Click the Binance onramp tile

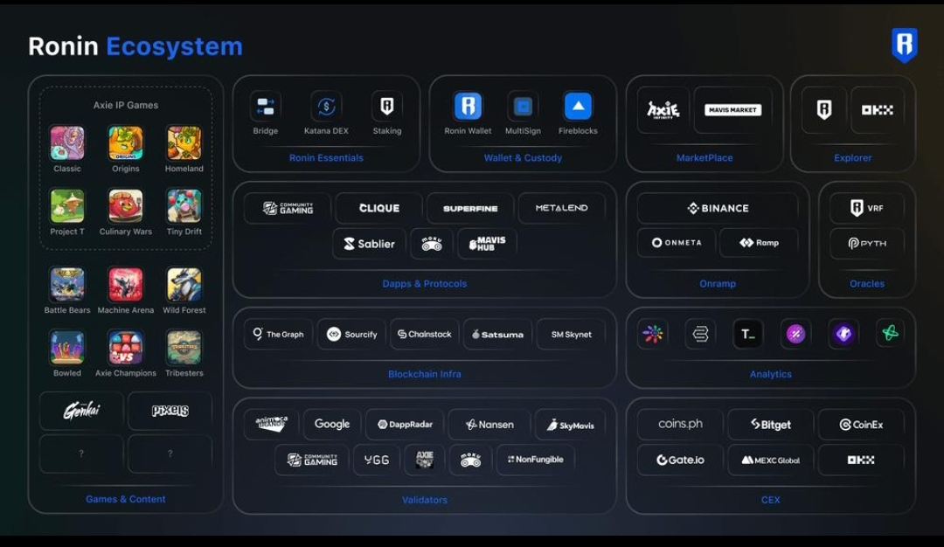pos(718,208)
